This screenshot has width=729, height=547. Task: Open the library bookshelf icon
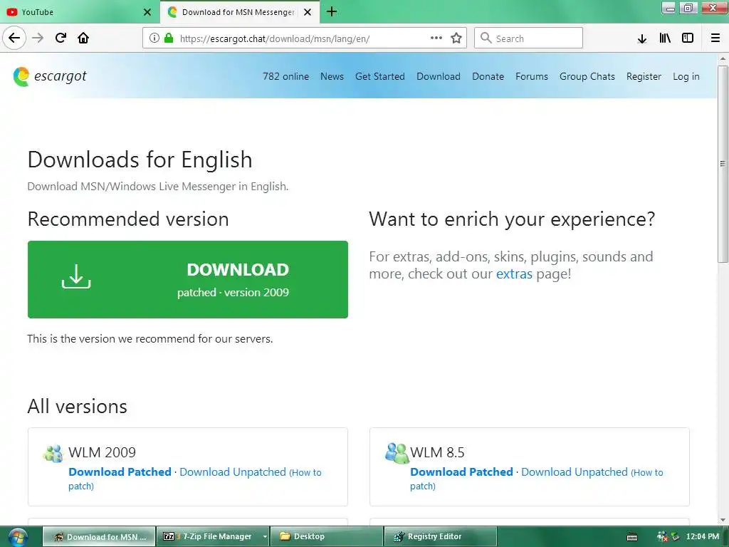[665, 38]
